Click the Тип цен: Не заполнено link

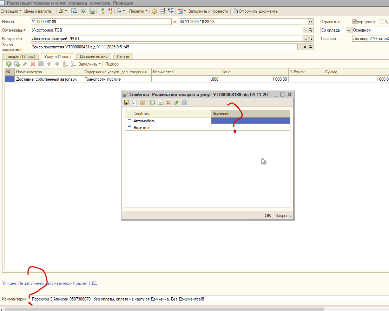[23, 283]
